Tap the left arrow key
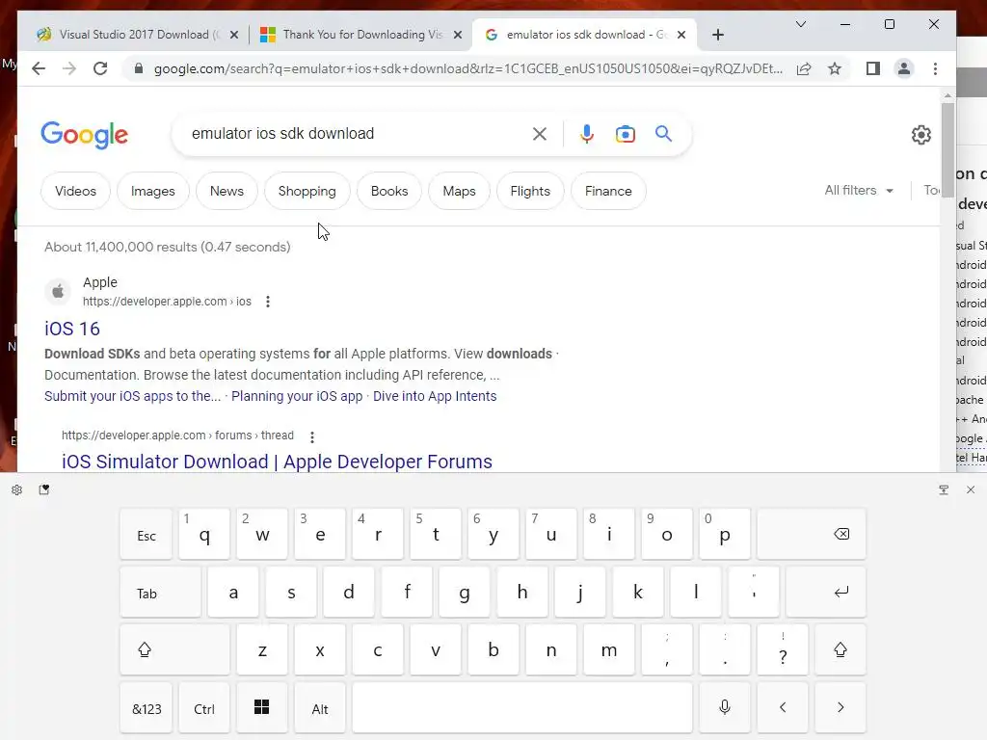Image resolution: width=987 pixels, height=740 pixels. tap(783, 708)
